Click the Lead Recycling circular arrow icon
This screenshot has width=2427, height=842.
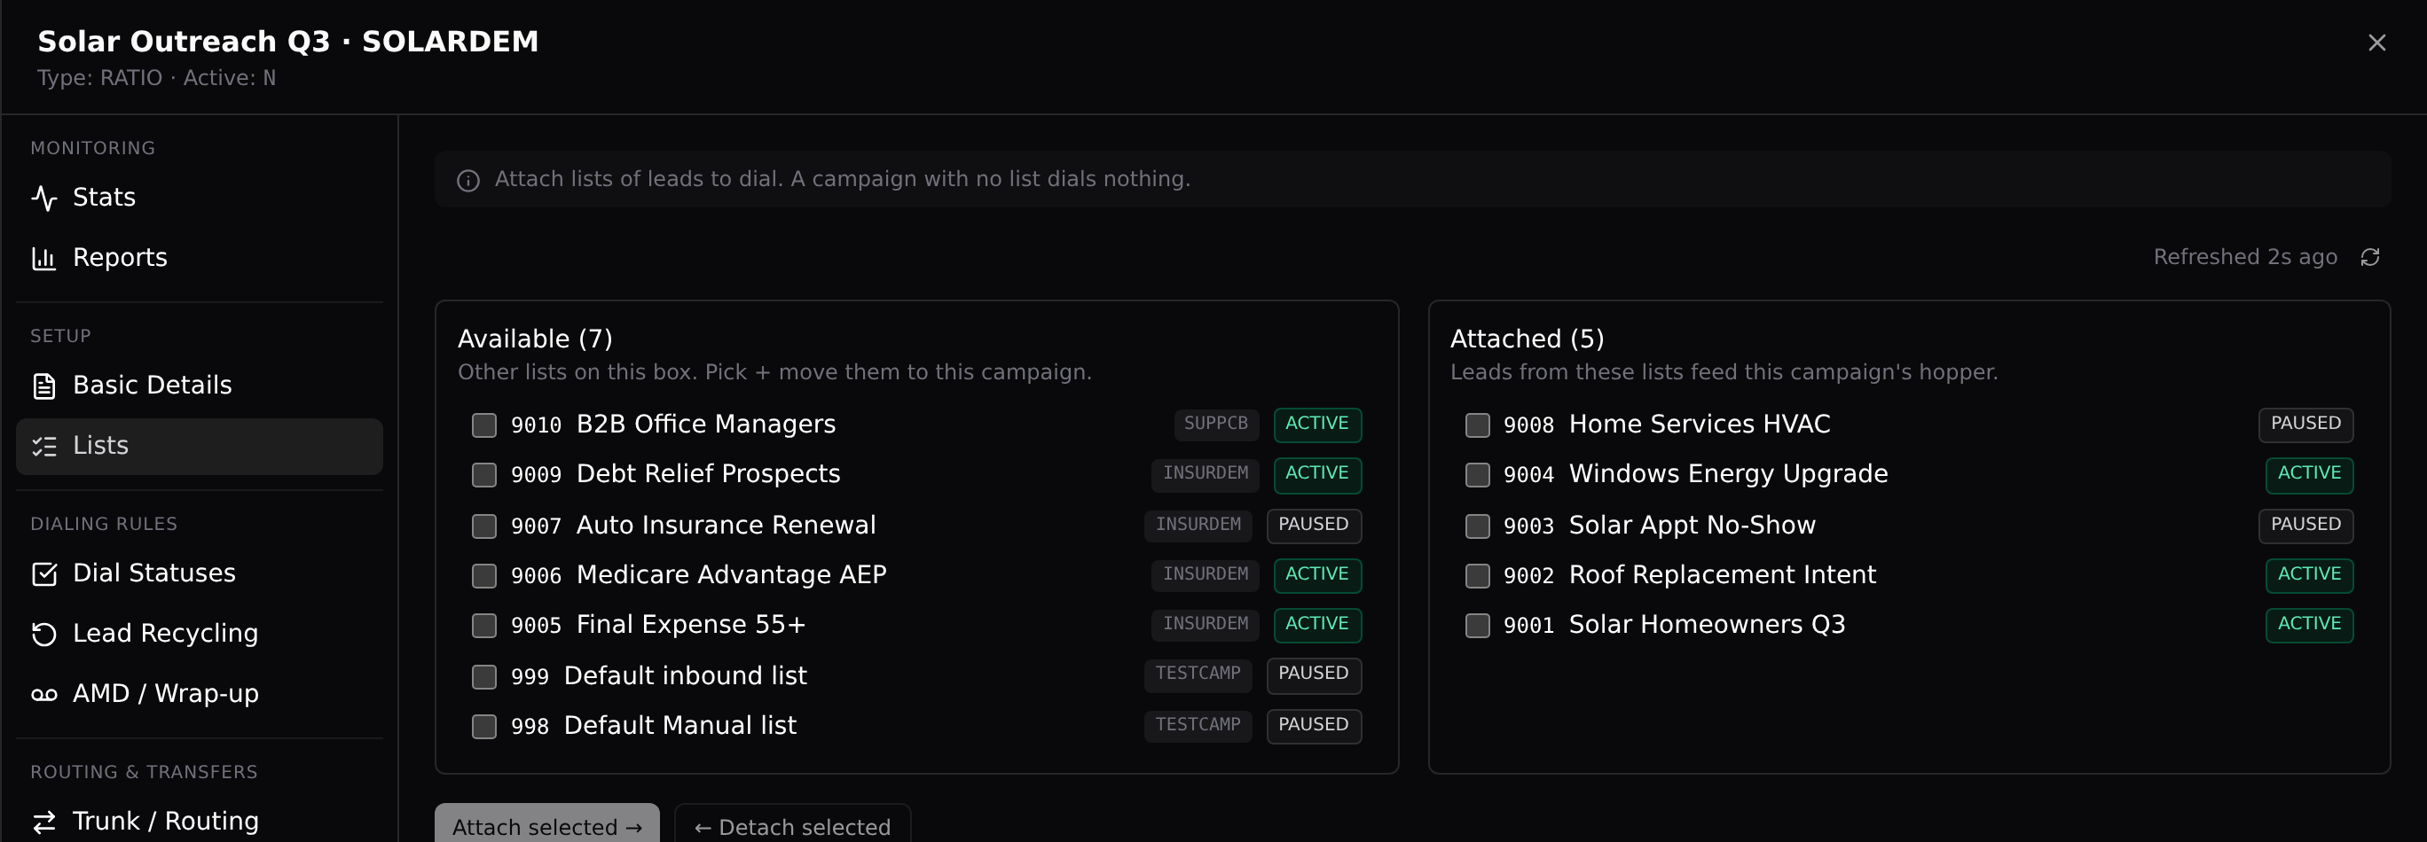coord(44,634)
